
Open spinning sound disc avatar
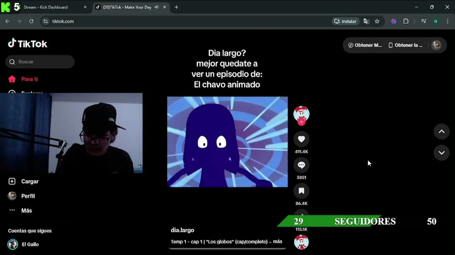(x=301, y=242)
